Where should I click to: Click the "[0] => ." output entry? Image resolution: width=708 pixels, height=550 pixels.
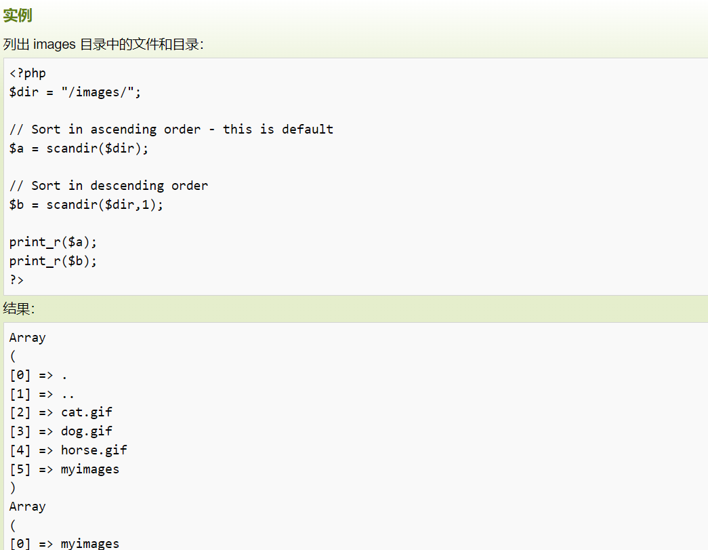[38, 375]
